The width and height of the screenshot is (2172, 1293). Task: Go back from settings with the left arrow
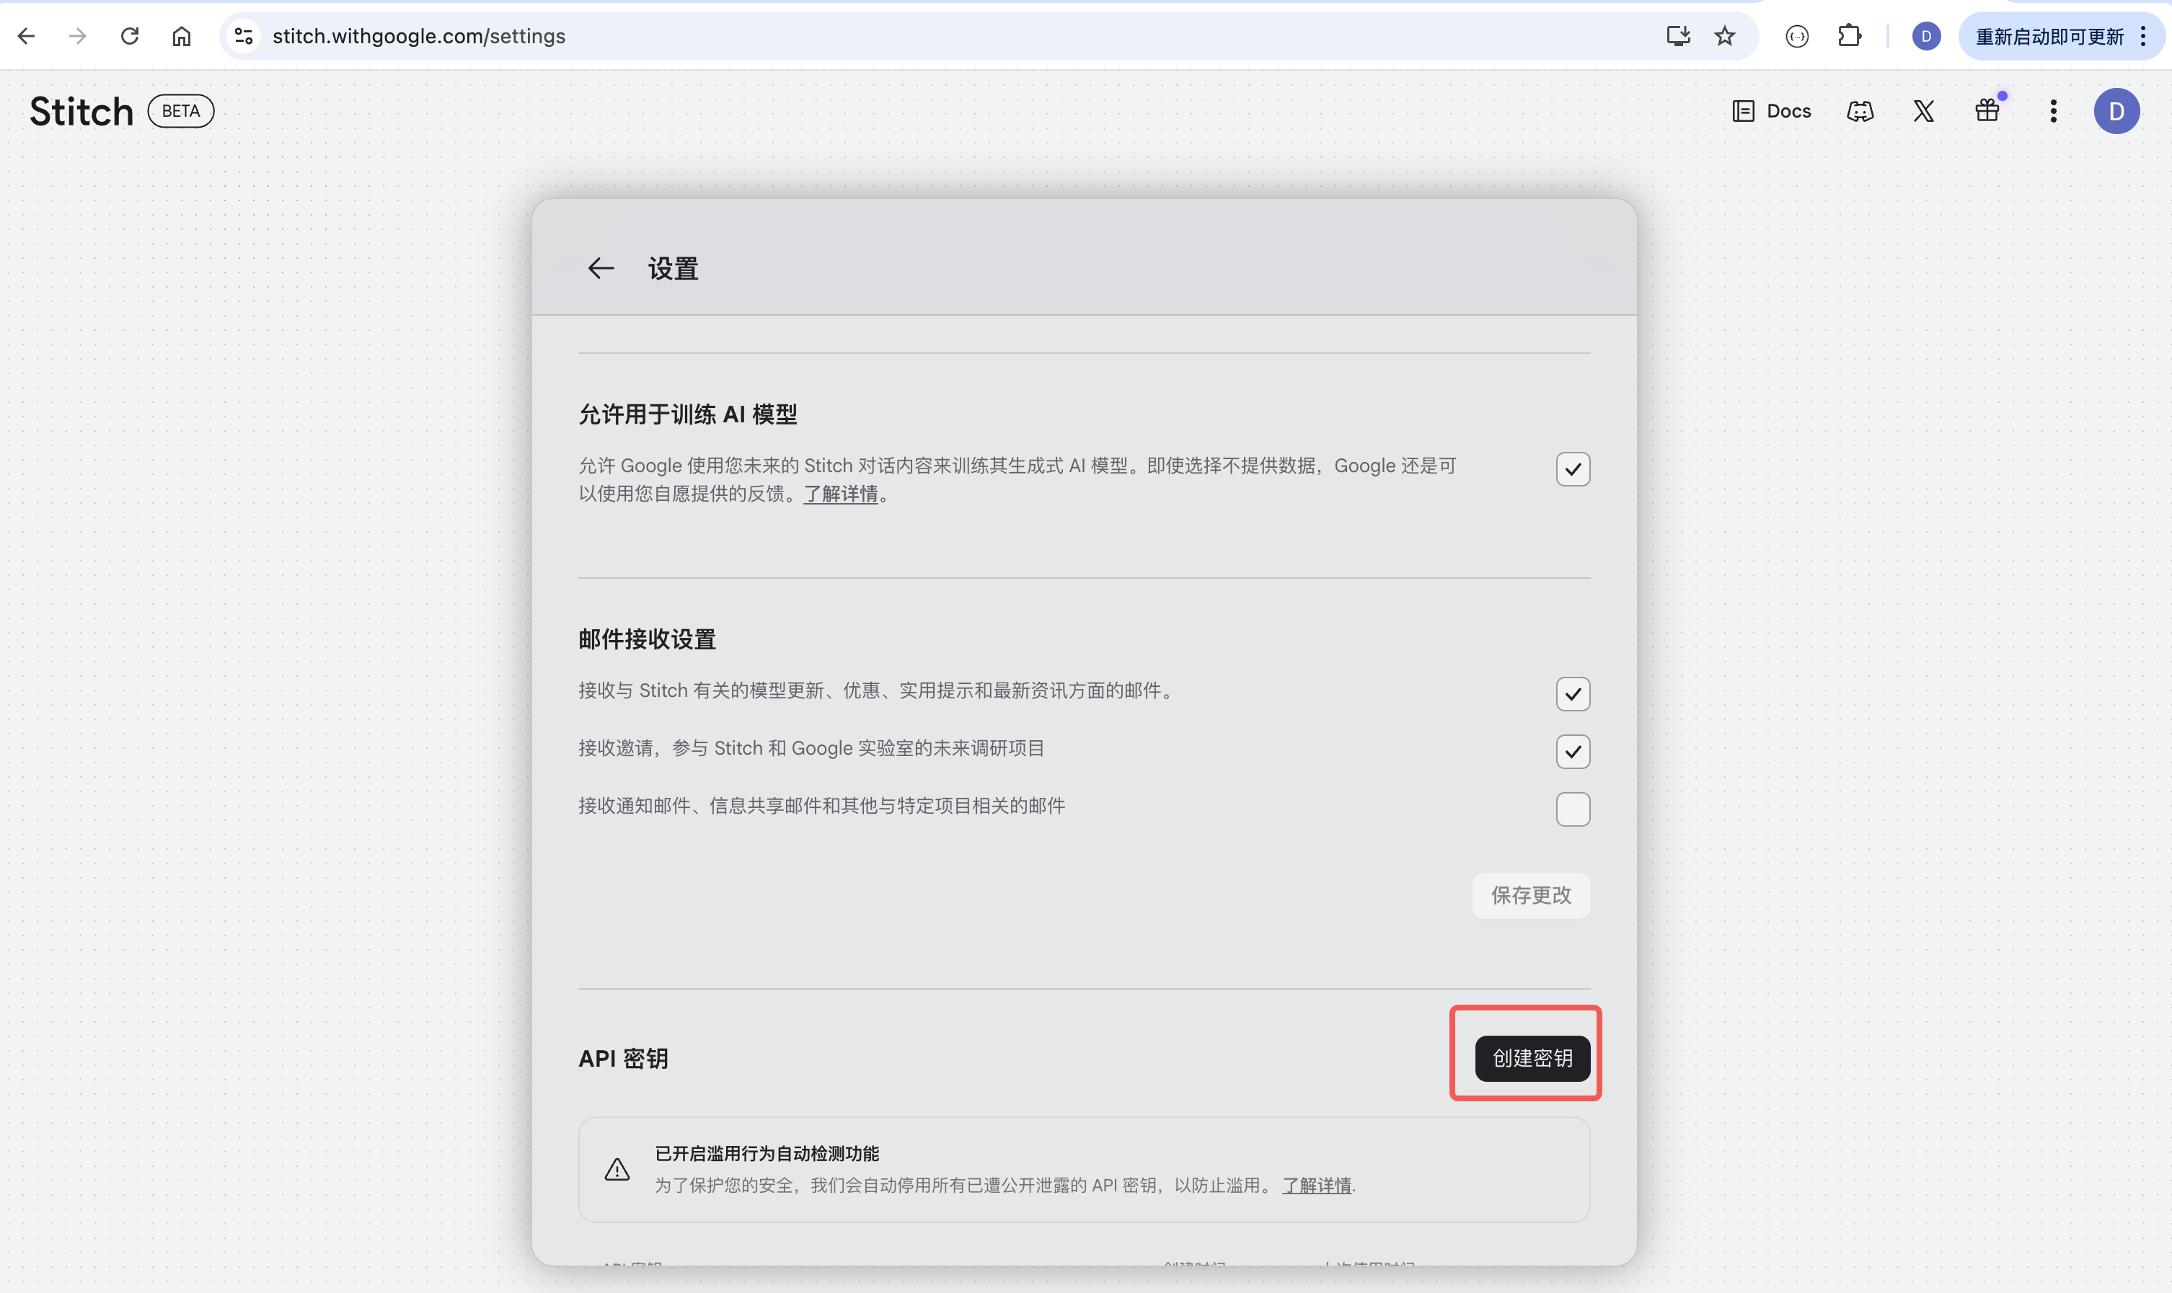pos(601,268)
